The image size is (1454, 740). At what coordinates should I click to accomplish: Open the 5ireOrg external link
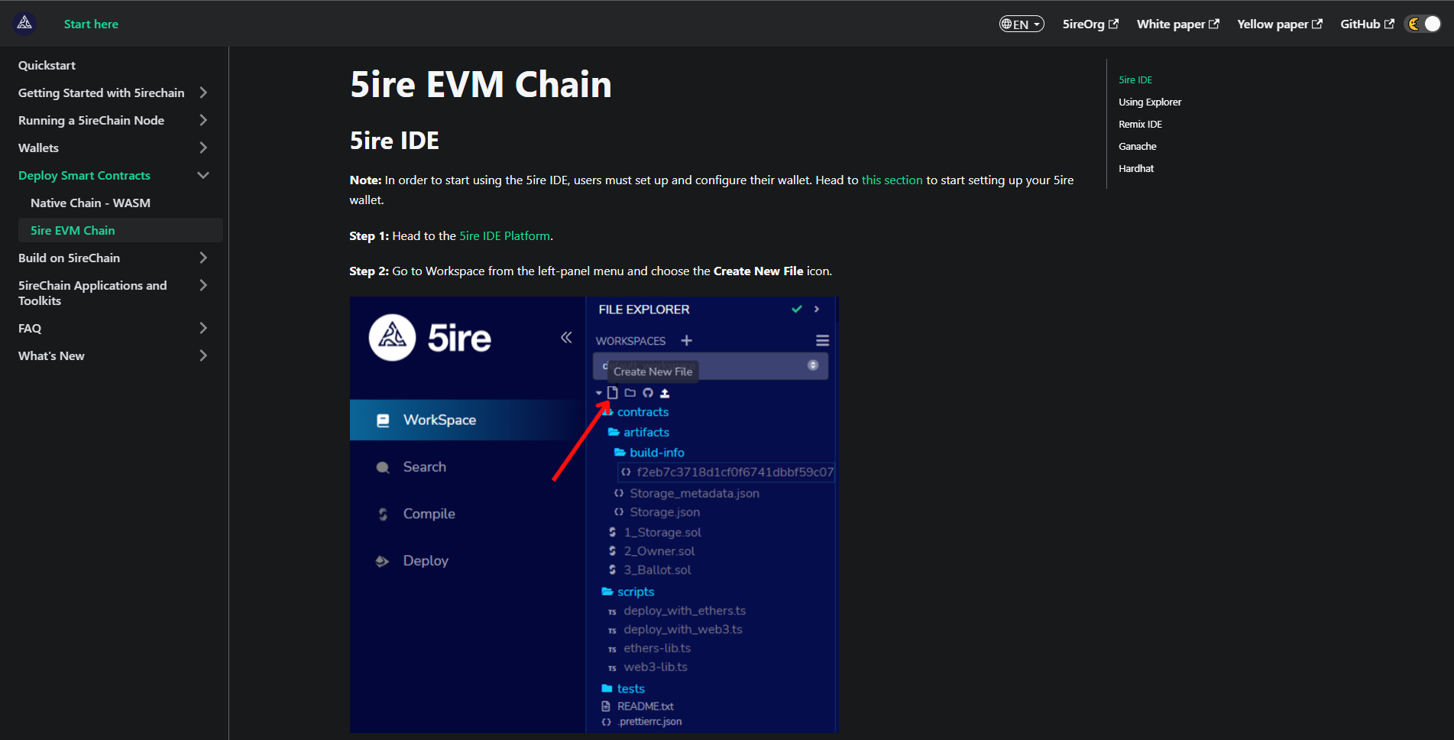1090,24
